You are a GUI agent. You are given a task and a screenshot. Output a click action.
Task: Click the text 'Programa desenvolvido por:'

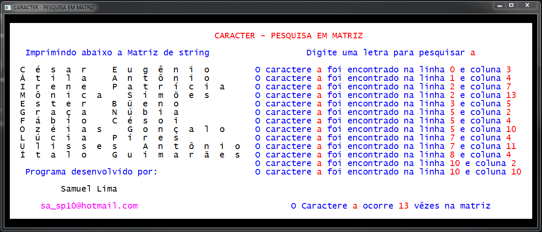pyautogui.click(x=91, y=172)
